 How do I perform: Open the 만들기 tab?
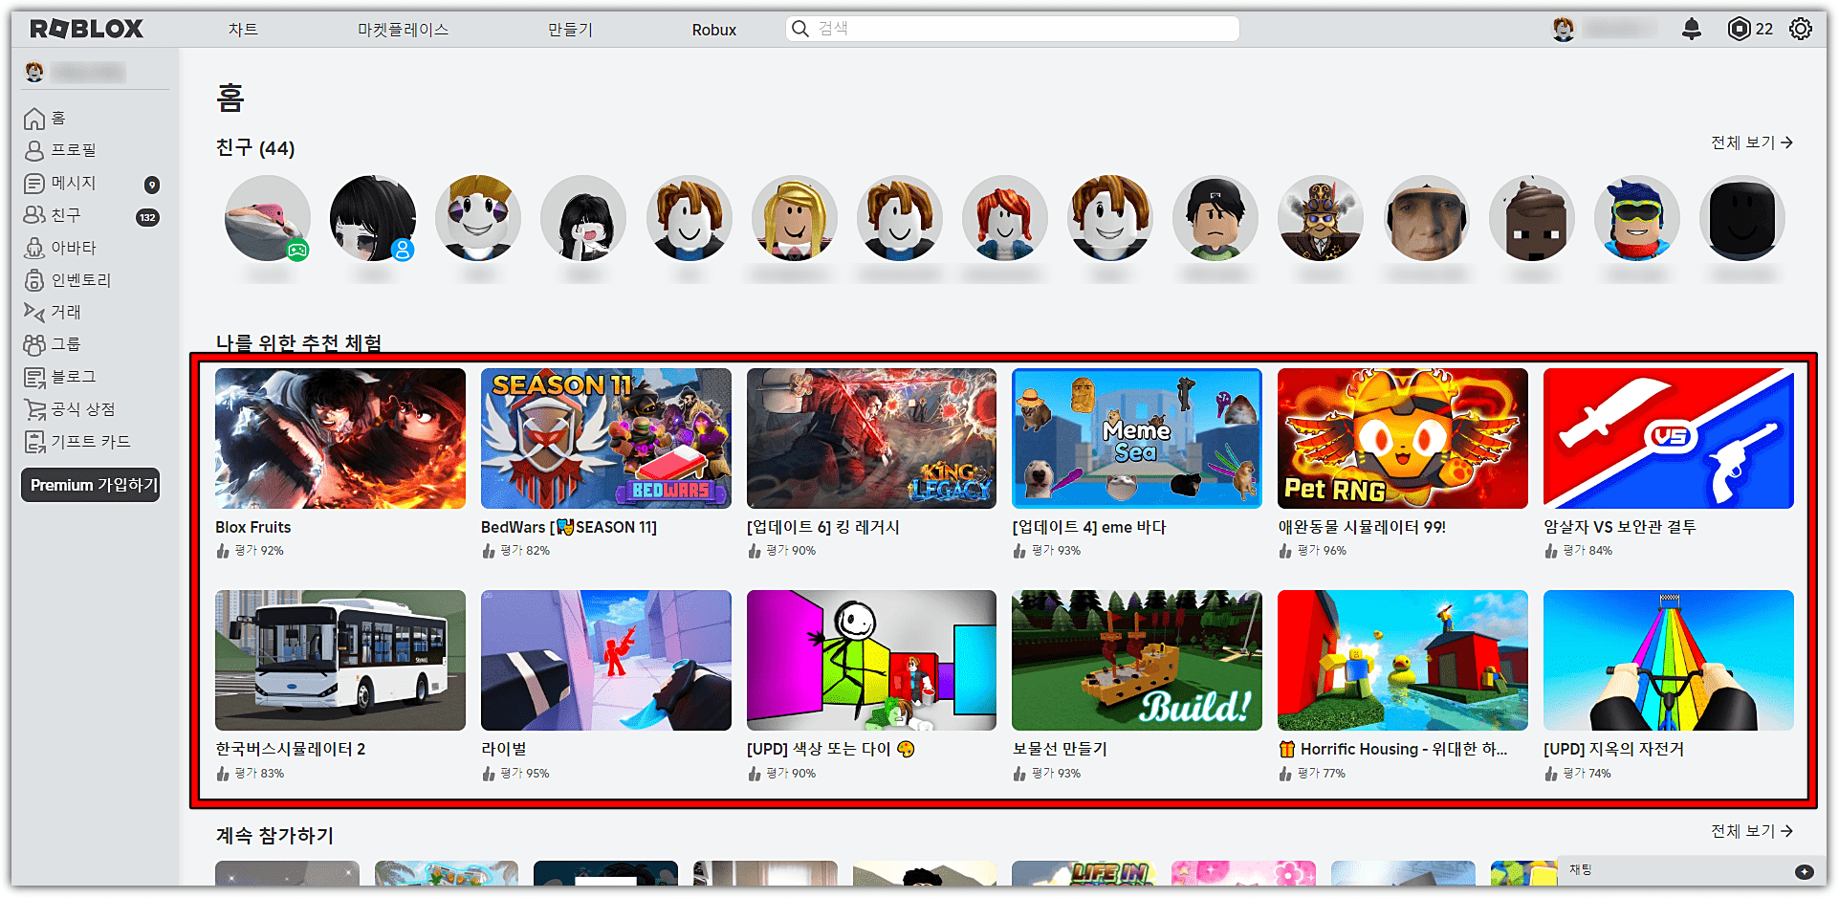click(x=570, y=30)
